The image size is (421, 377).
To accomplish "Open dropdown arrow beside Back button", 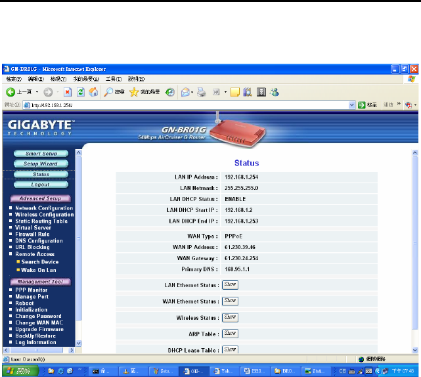I will [x=37, y=92].
